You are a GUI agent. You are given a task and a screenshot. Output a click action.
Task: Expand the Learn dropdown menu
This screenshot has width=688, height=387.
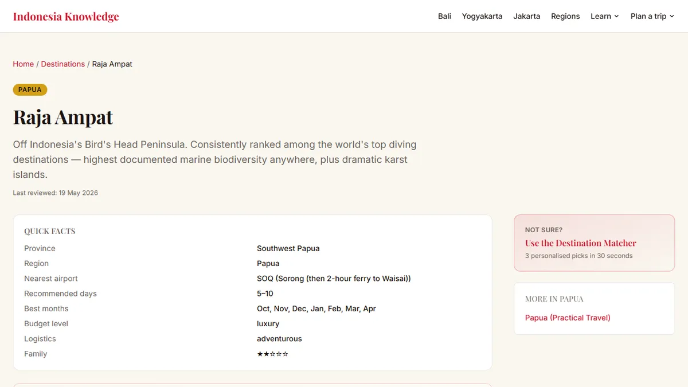605,16
